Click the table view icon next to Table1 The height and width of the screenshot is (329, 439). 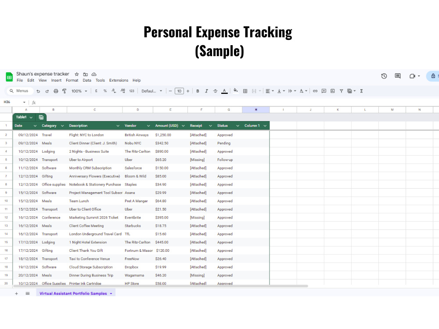[41, 117]
